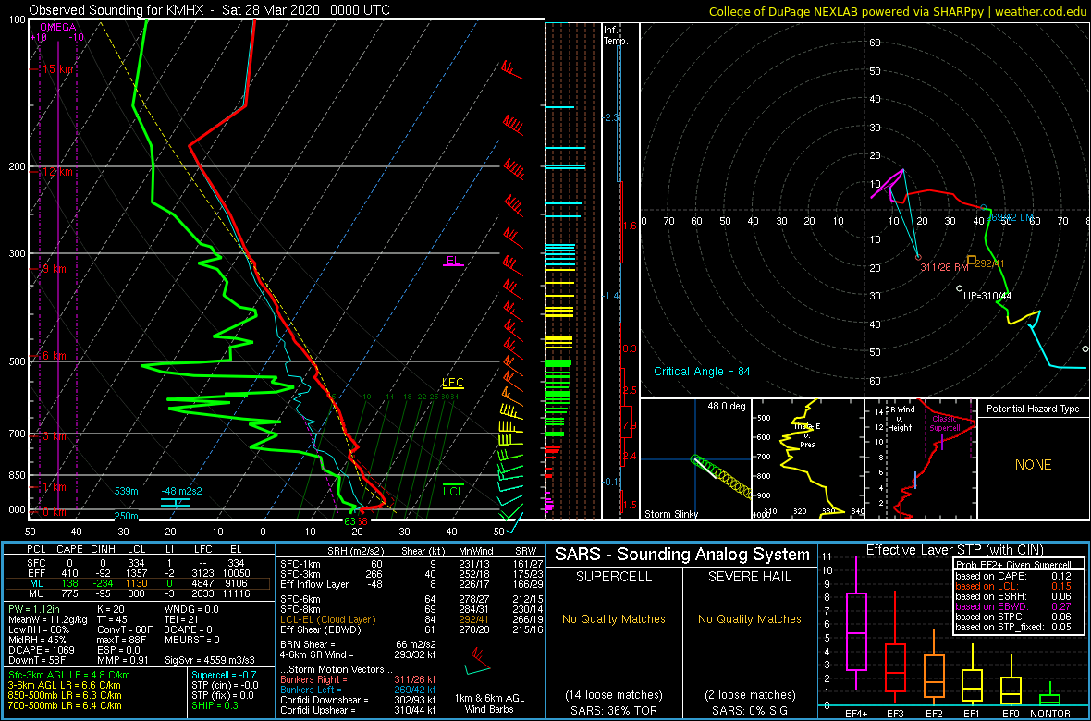Click 'No Quality Matches' under SEVERE HAIL
Image resolution: width=1091 pixels, height=721 pixels.
coord(751,618)
